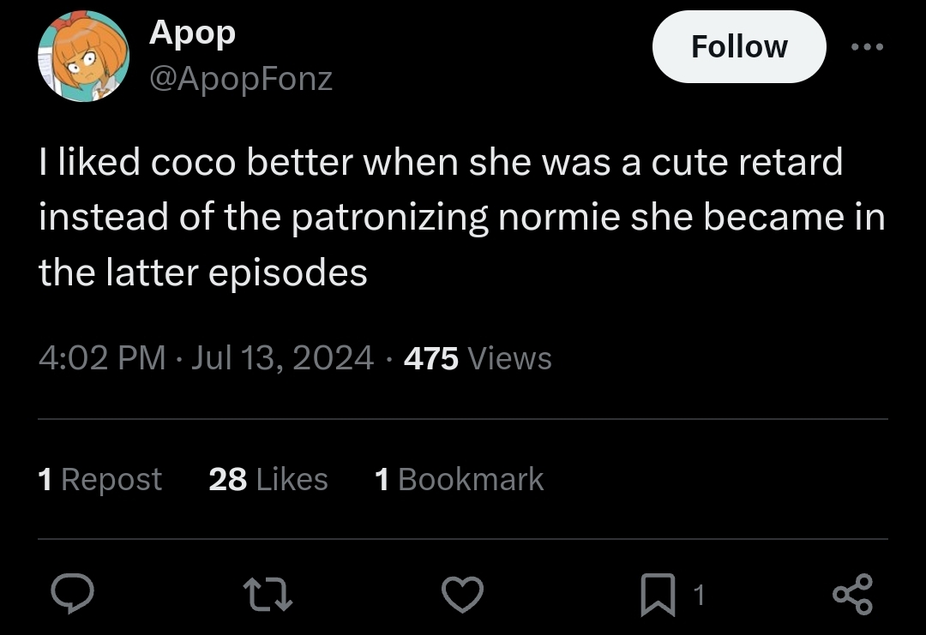Open the Apop display name link
This screenshot has height=635, width=926.
(192, 33)
